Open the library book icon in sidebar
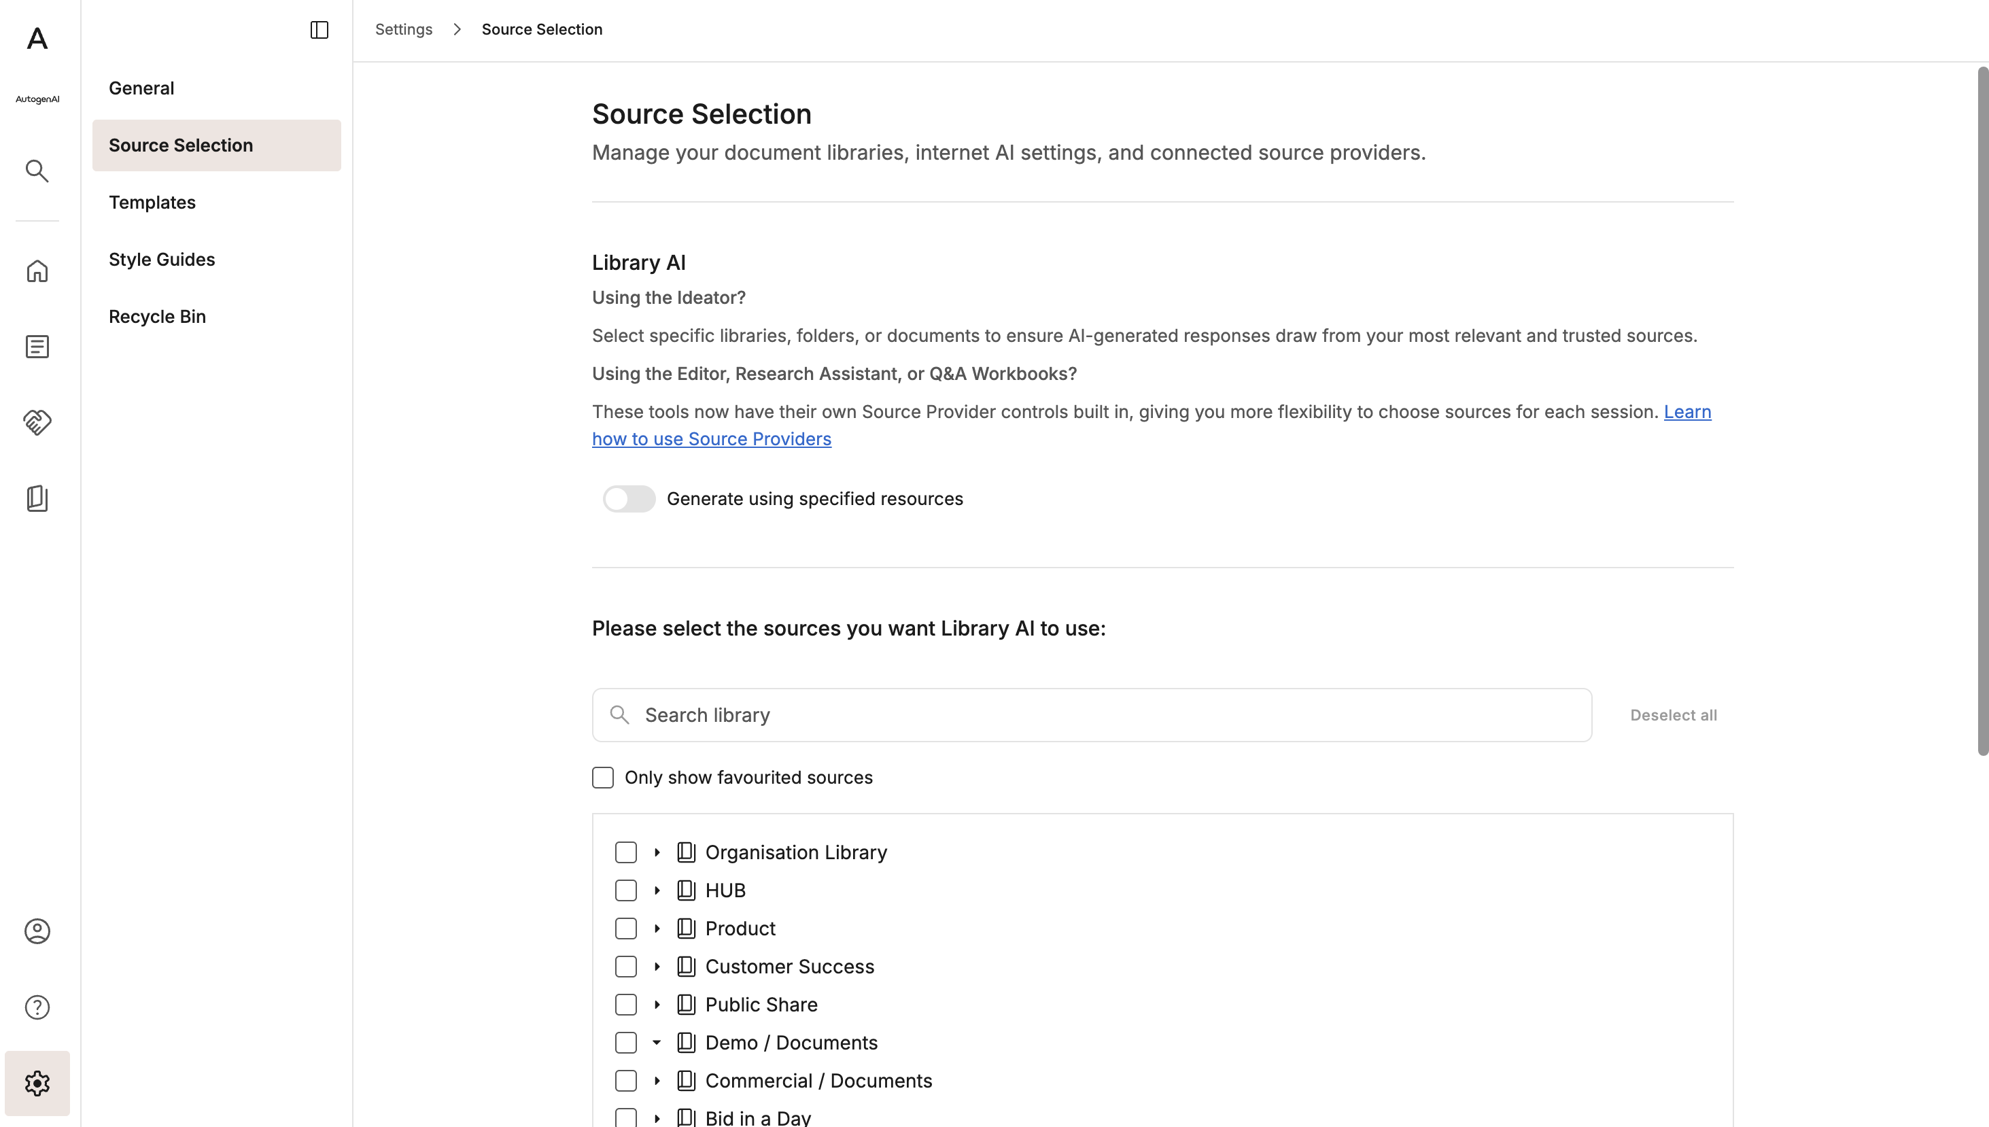Screen dimensions: 1989x1127 tap(37, 498)
